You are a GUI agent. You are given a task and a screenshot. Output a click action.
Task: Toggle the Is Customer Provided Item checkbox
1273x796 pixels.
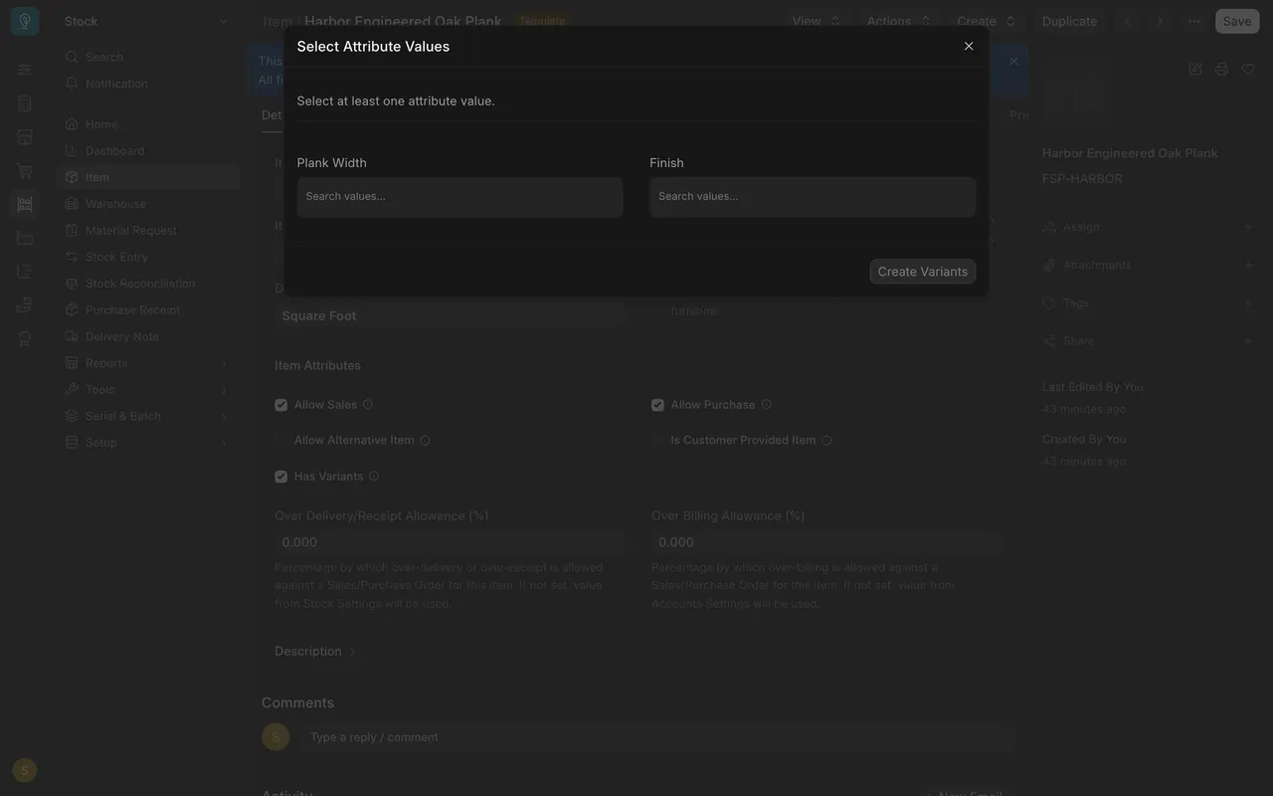tap(657, 440)
